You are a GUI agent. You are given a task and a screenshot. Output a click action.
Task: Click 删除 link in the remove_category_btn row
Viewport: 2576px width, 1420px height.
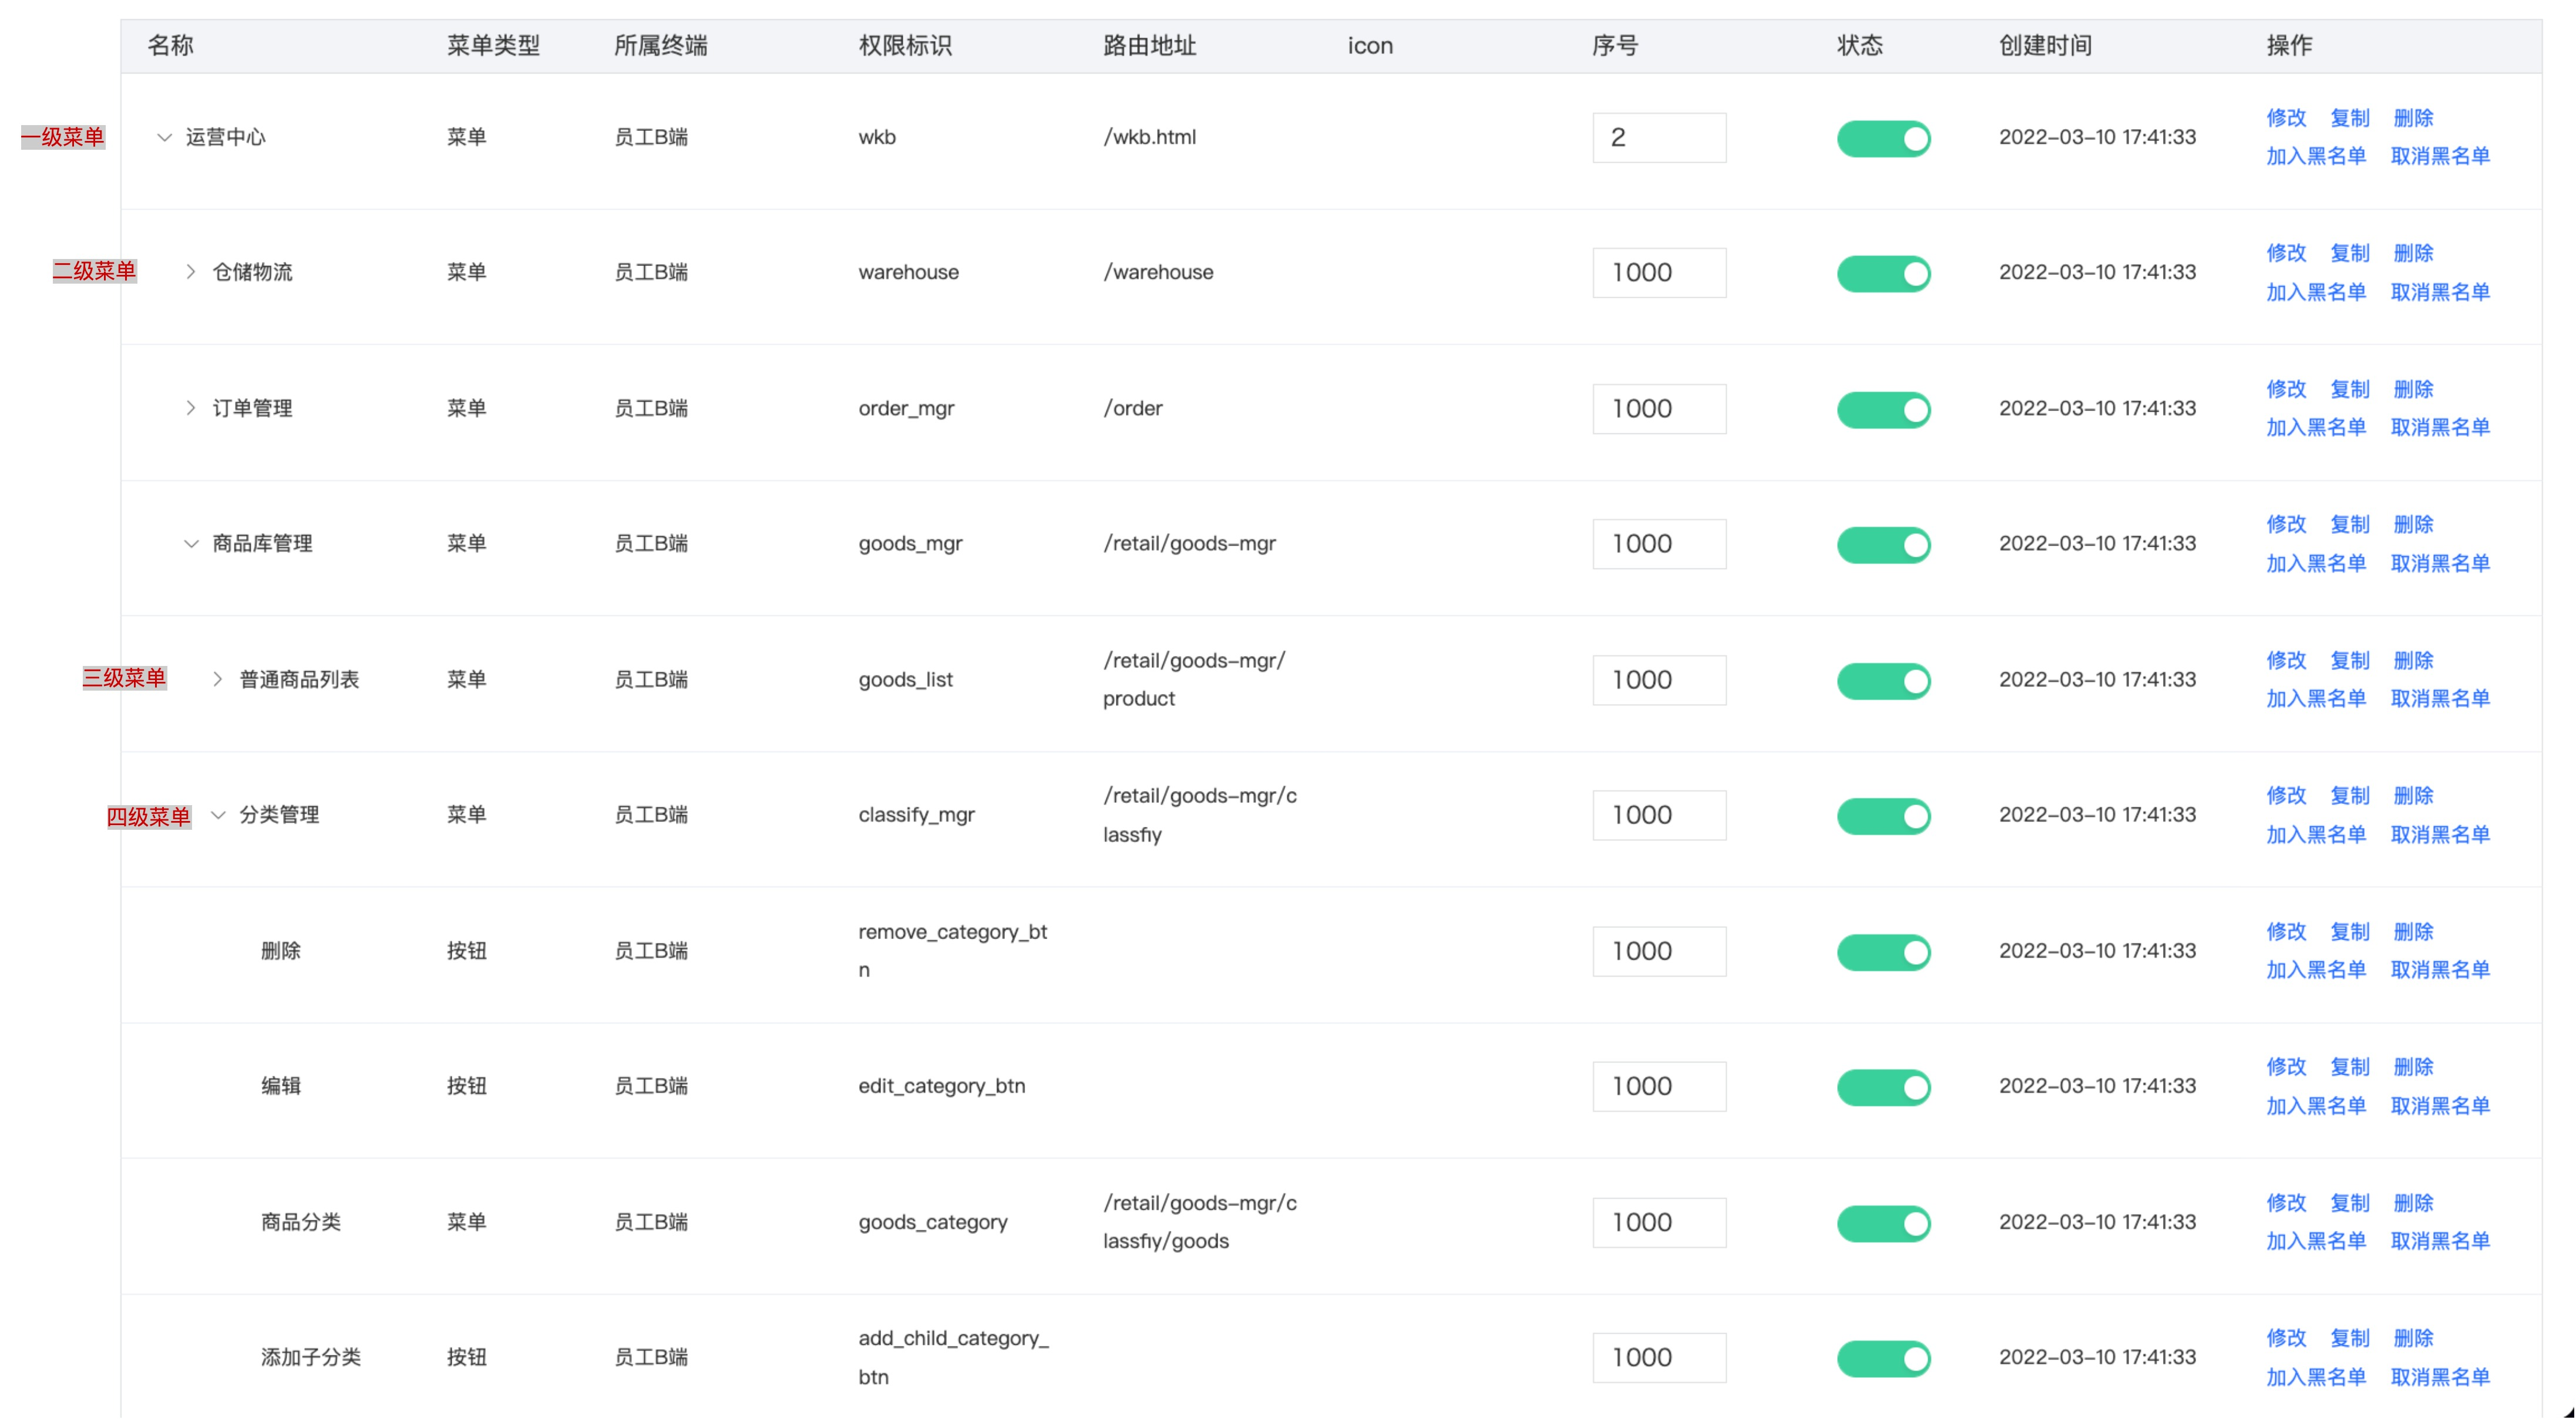coord(2413,931)
